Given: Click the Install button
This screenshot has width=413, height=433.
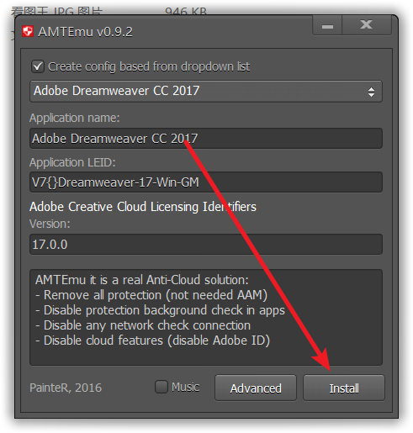Looking at the screenshot, I should [x=344, y=388].
